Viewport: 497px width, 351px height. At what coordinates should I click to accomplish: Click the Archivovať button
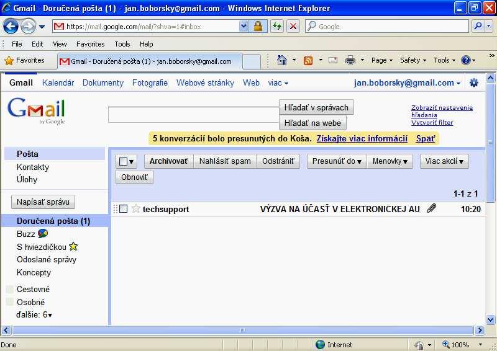click(169, 161)
